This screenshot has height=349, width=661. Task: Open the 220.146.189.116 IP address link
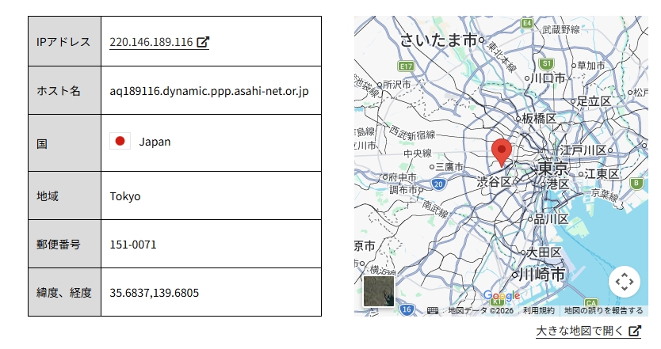click(x=151, y=42)
